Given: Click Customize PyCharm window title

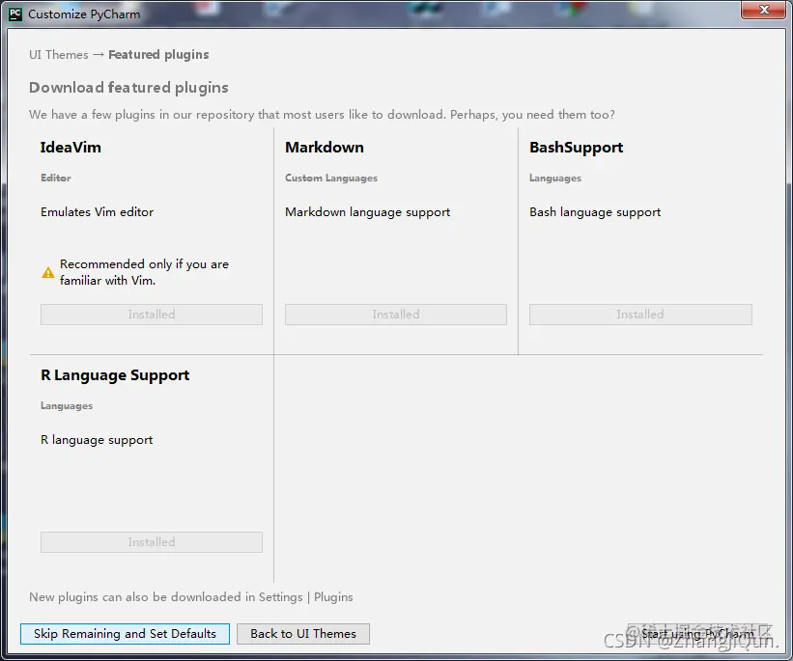Looking at the screenshot, I should click(x=84, y=14).
